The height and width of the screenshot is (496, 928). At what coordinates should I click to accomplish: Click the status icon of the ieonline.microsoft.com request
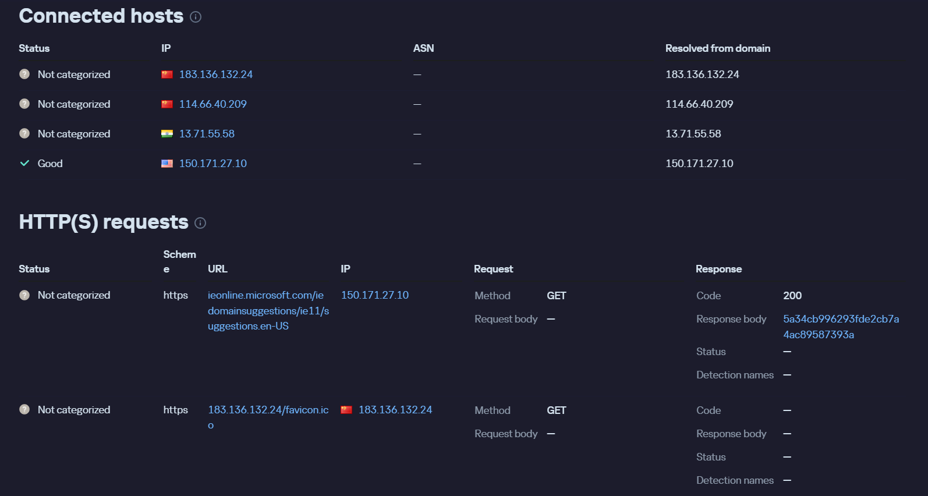[x=24, y=295]
